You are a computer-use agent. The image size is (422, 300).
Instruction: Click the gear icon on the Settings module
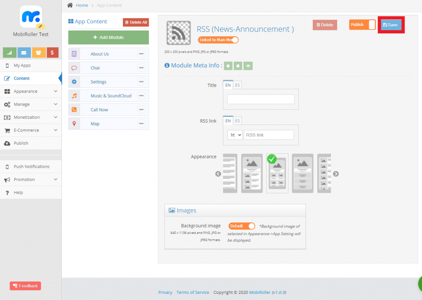74,82
